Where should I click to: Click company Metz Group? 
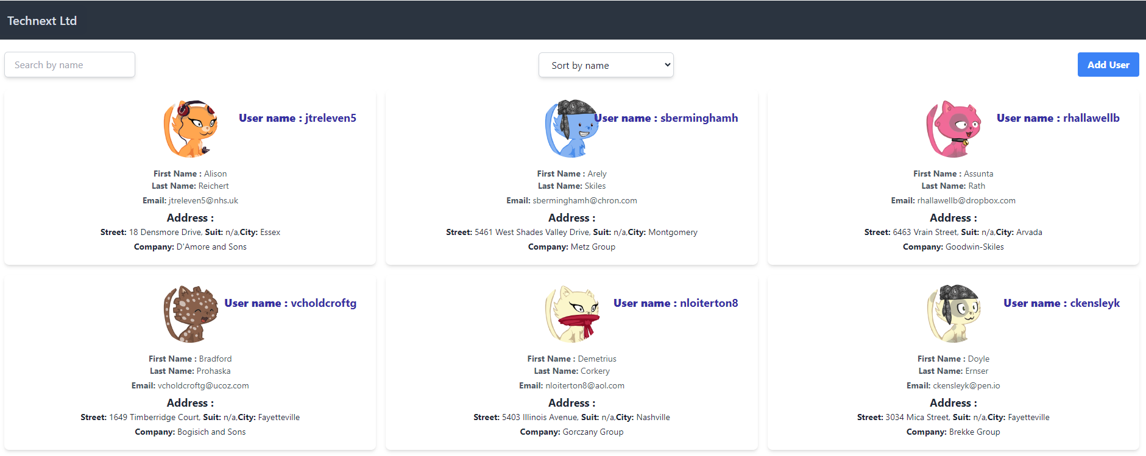[593, 247]
